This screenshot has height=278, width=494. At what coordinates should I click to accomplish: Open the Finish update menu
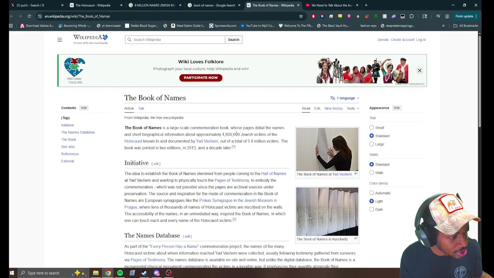(x=466, y=16)
